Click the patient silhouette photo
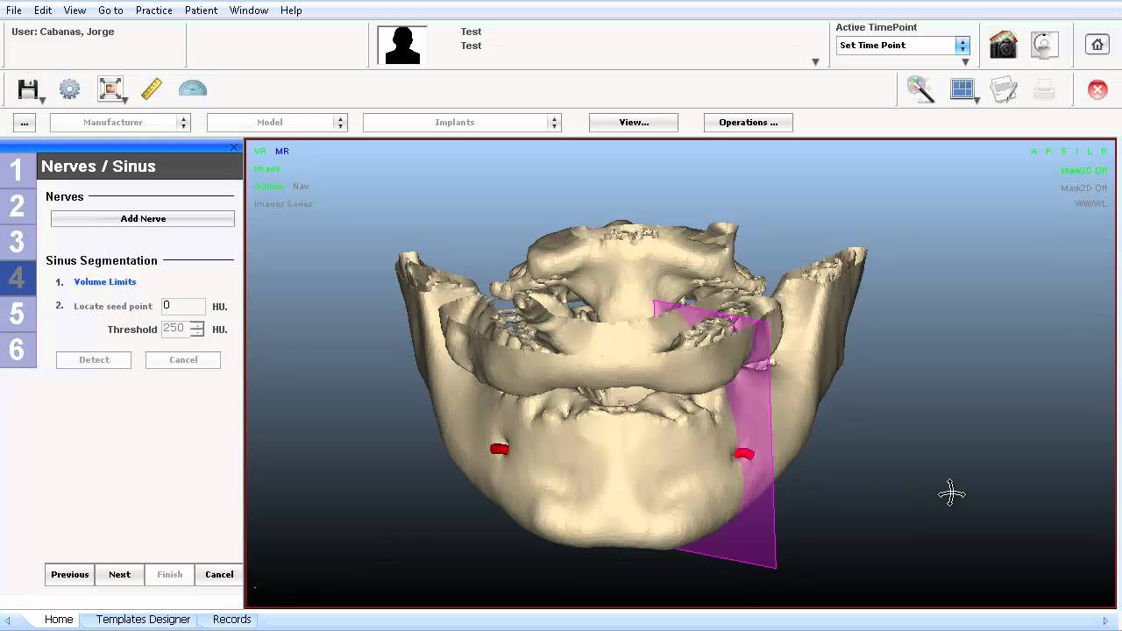1122x631 pixels. [x=402, y=45]
